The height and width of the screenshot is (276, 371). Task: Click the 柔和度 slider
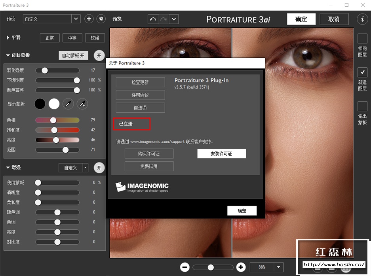[x=57, y=202]
